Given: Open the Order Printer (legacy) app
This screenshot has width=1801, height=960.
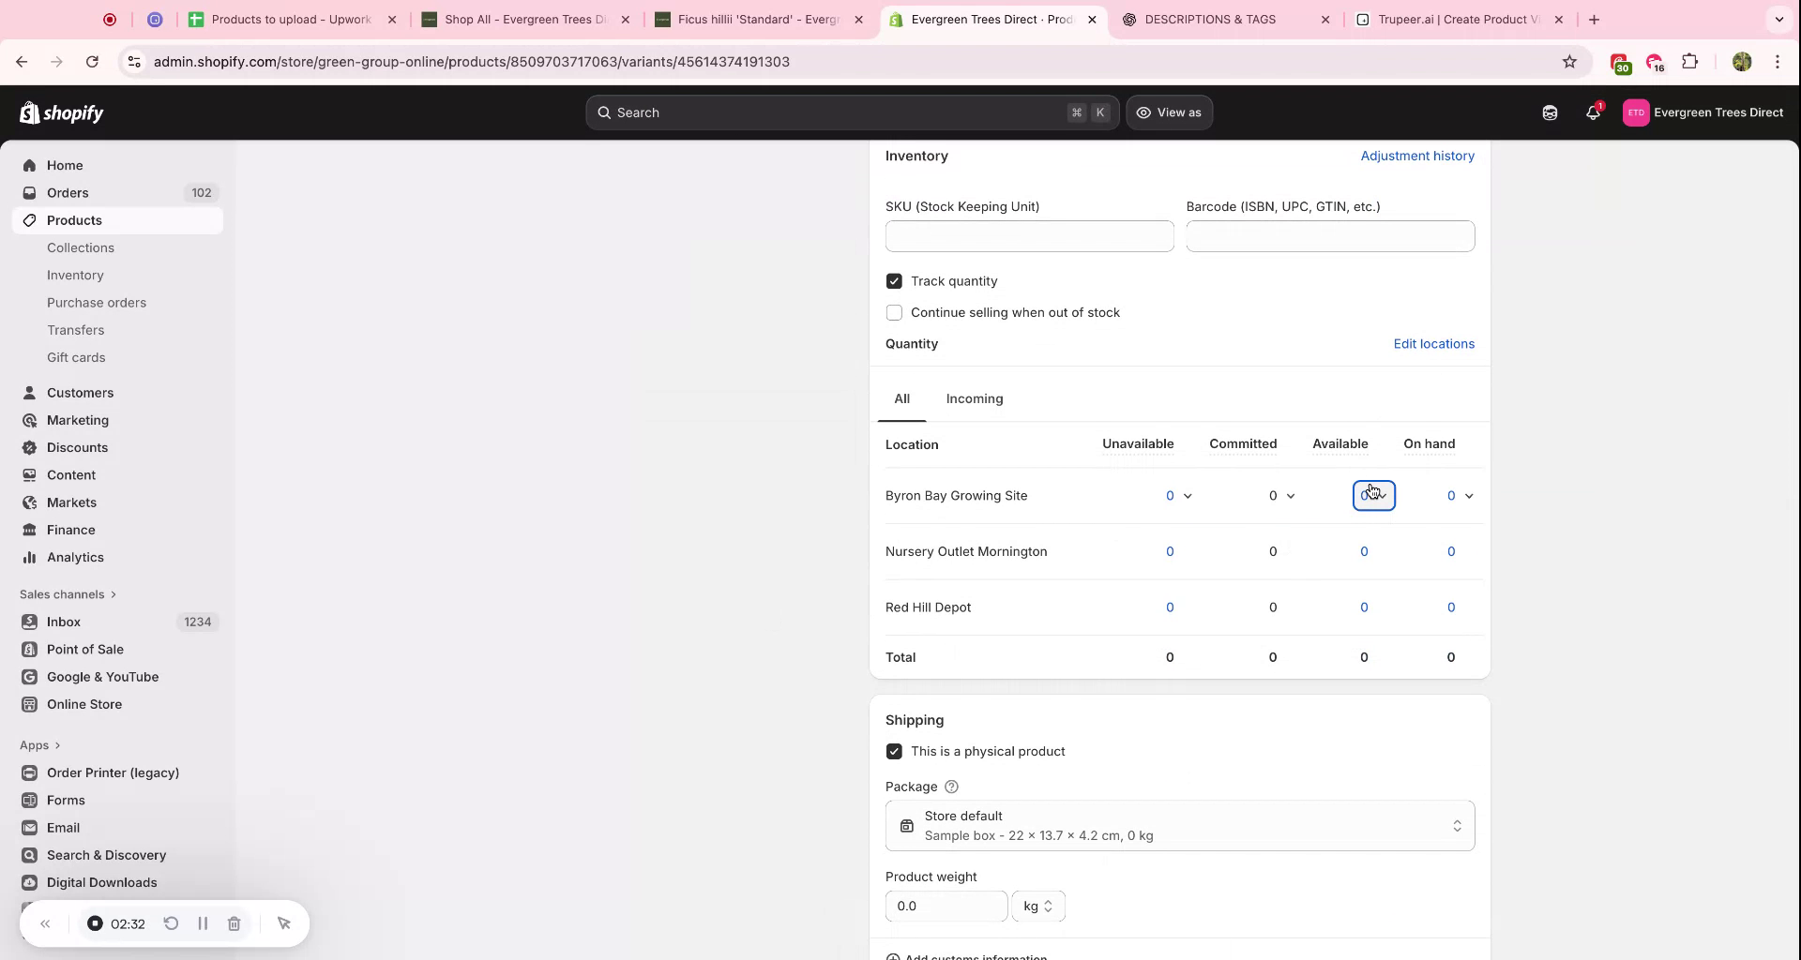Looking at the screenshot, I should (114, 772).
